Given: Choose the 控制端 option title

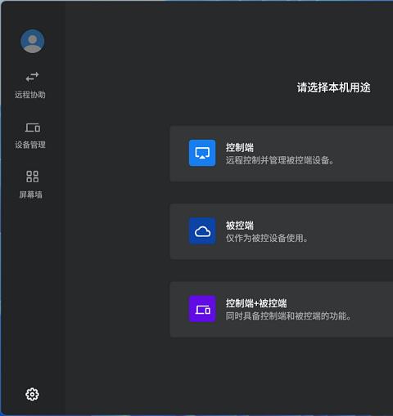Looking at the screenshot, I should 240,147.
